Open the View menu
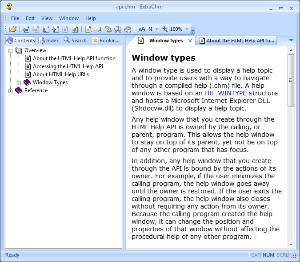This screenshot has width=300, height=262. (x=47, y=18)
